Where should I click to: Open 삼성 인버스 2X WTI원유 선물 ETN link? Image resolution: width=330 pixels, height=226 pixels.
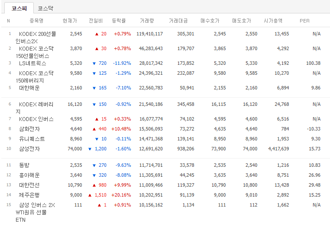click(36, 212)
